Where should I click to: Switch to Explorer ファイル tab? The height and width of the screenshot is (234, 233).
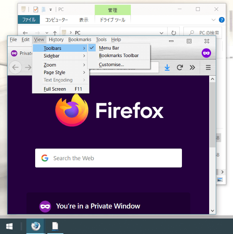click(x=29, y=20)
